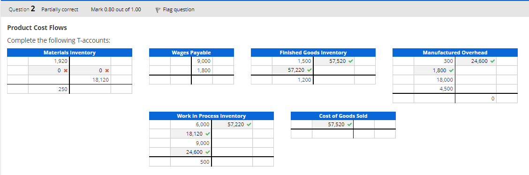Click the red X beside Materials Inventory debit 0
This screenshot has height=175, width=529.
(66, 70)
